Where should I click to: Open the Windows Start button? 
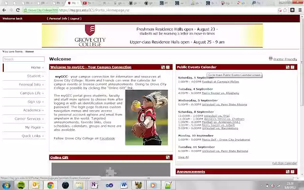tap(6, 186)
